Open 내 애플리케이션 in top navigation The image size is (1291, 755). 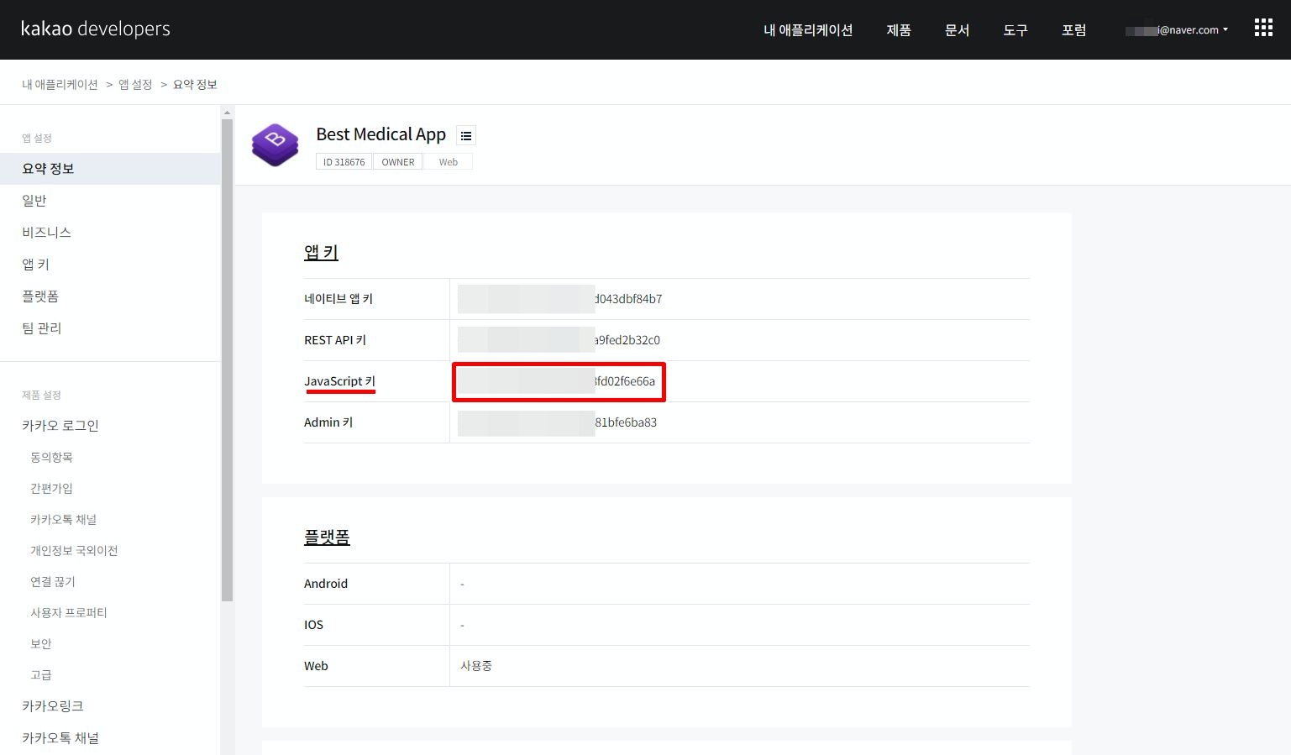coord(808,29)
